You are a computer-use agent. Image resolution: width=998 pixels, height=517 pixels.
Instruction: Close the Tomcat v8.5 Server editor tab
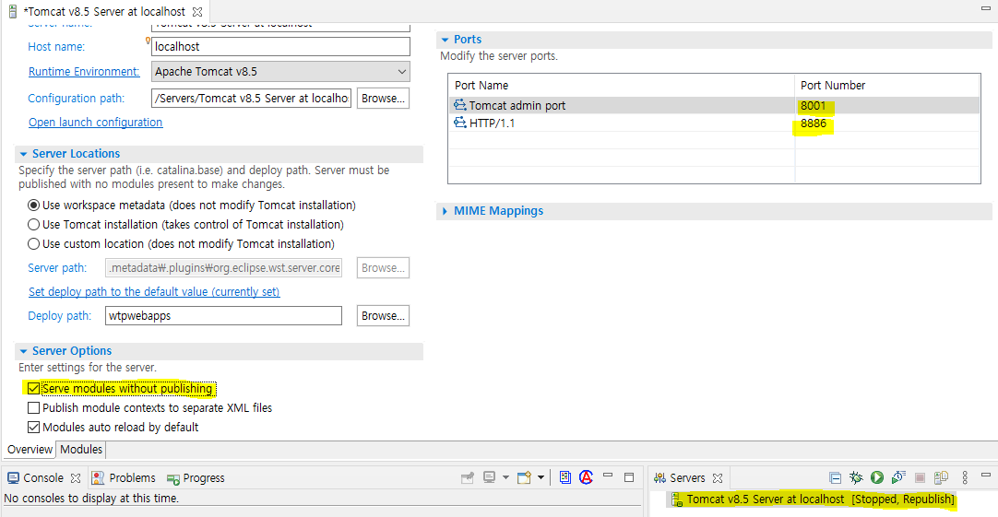pos(197,11)
